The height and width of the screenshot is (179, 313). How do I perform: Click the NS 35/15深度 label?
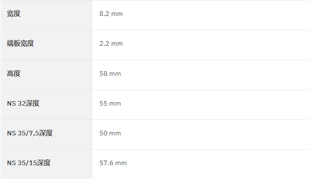29,163
